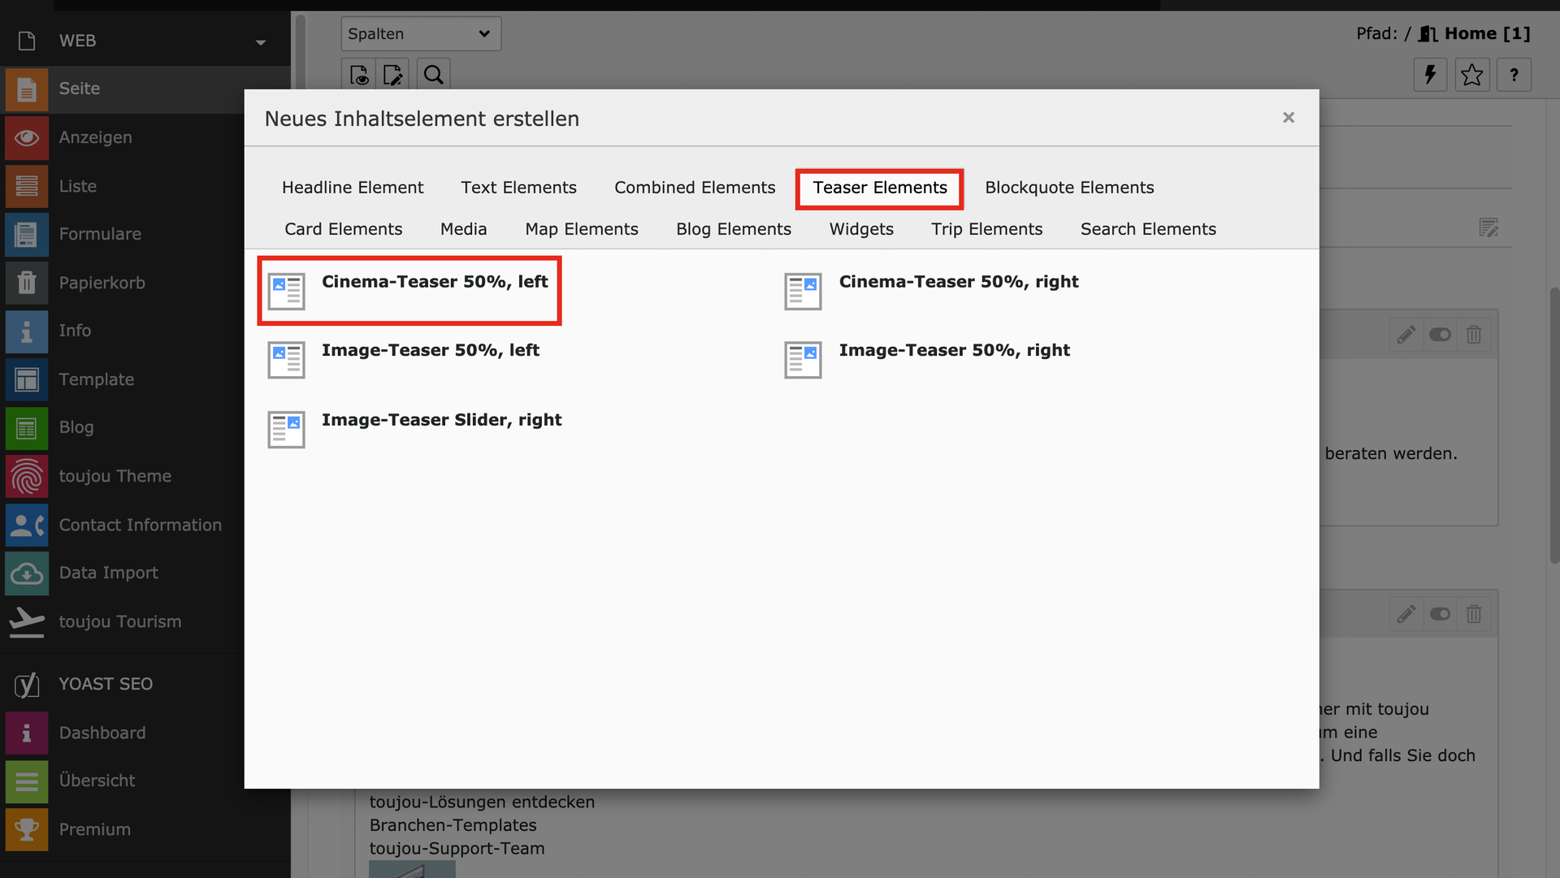Open the Data Import cloud icon
The width and height of the screenshot is (1560, 878).
tap(27, 573)
